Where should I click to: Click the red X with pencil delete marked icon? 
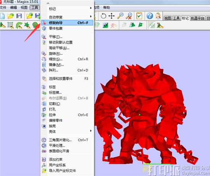point(160,25)
